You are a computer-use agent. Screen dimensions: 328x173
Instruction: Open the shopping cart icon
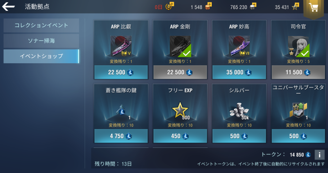point(313,8)
